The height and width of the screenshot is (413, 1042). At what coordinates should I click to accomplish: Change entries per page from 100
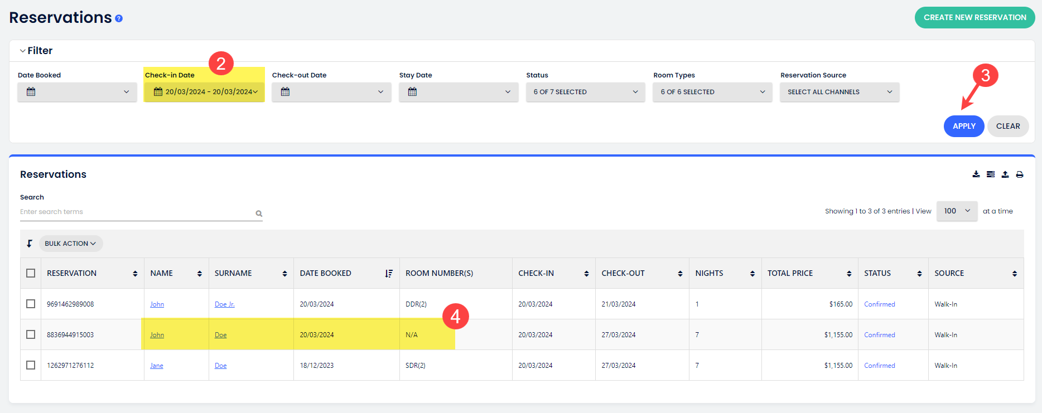957,211
